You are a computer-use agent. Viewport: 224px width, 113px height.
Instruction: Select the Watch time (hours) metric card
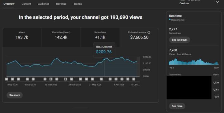pos(61,38)
